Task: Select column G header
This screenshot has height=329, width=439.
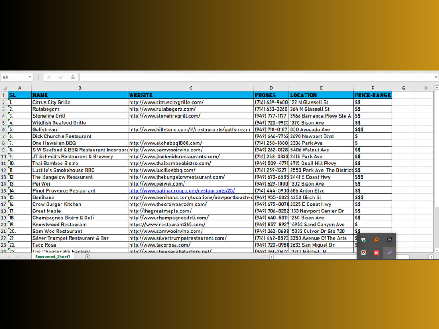Action: point(403,88)
